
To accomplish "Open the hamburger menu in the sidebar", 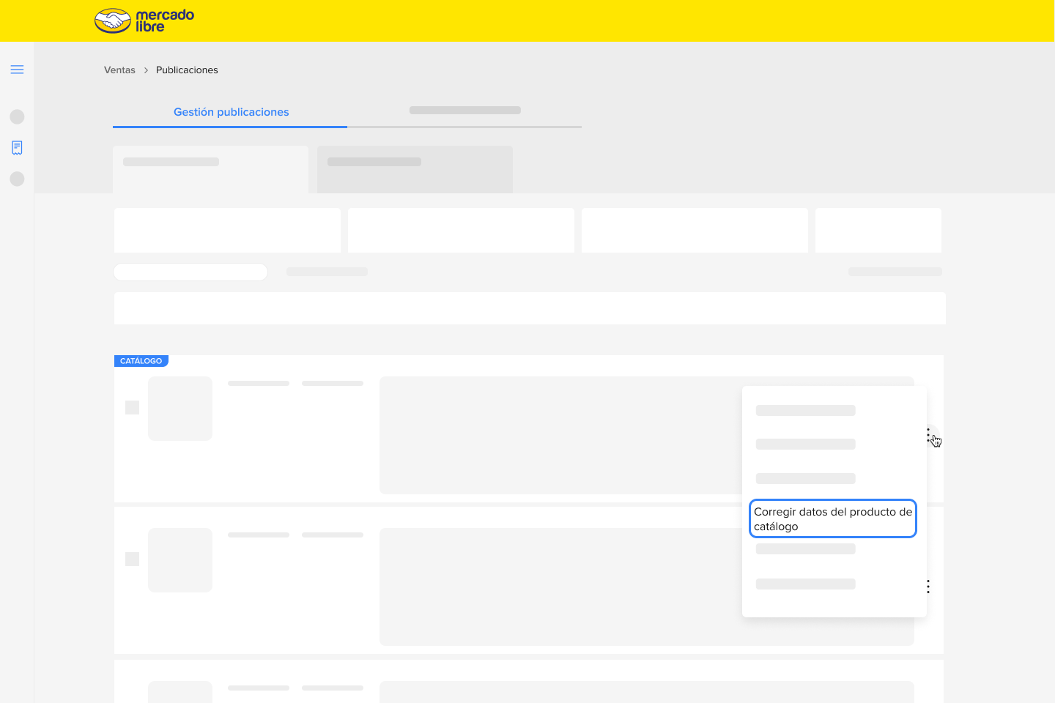I will tap(17, 70).
